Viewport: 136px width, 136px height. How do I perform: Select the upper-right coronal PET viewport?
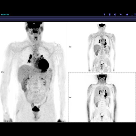click(102, 47)
